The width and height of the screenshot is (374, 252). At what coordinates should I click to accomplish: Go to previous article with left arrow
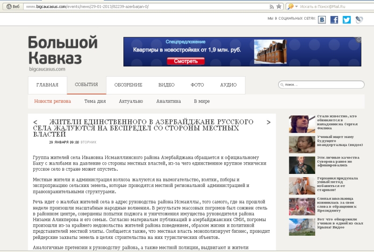click(35, 122)
